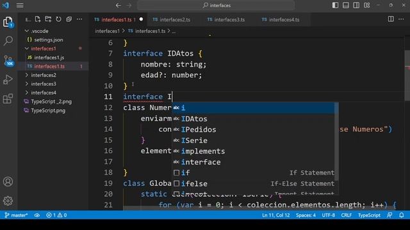Open Run and Debug view
This screenshot has width=410, height=230.
pyautogui.click(x=8, y=79)
